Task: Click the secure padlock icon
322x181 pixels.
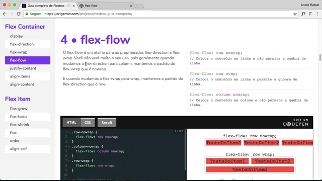Action: pos(27,14)
